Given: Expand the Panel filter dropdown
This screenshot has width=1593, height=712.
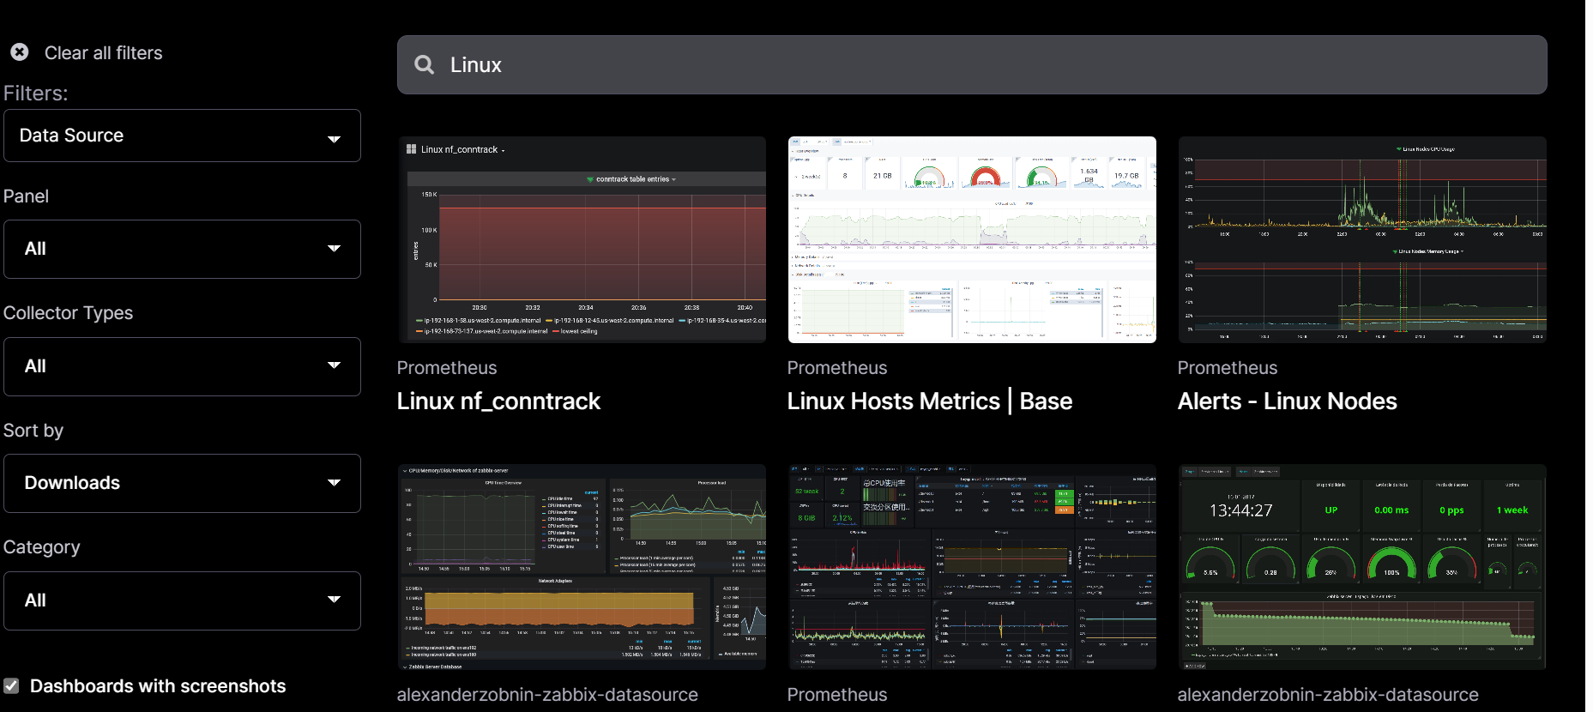Looking at the screenshot, I should [x=182, y=249].
